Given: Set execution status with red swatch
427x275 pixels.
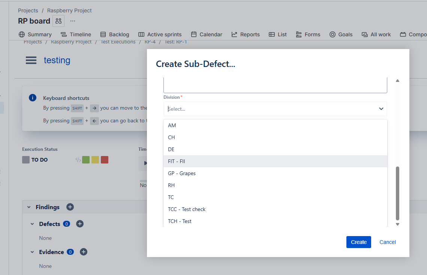Looking at the screenshot, I should pyautogui.click(x=105, y=160).
